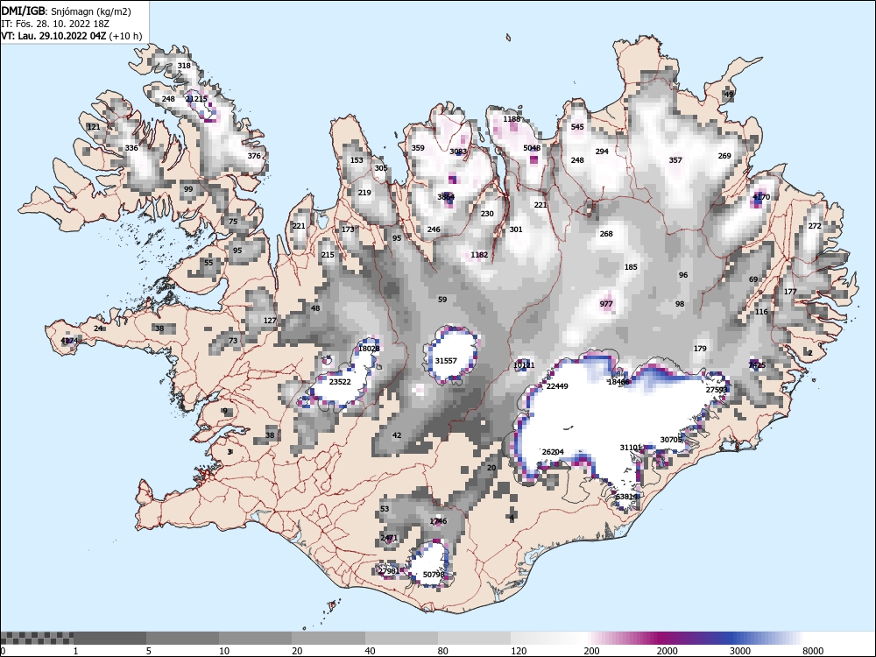876x657 pixels.
Task: Select the VT Lau. 29.10.2022 04Z line
Action: coord(72,36)
